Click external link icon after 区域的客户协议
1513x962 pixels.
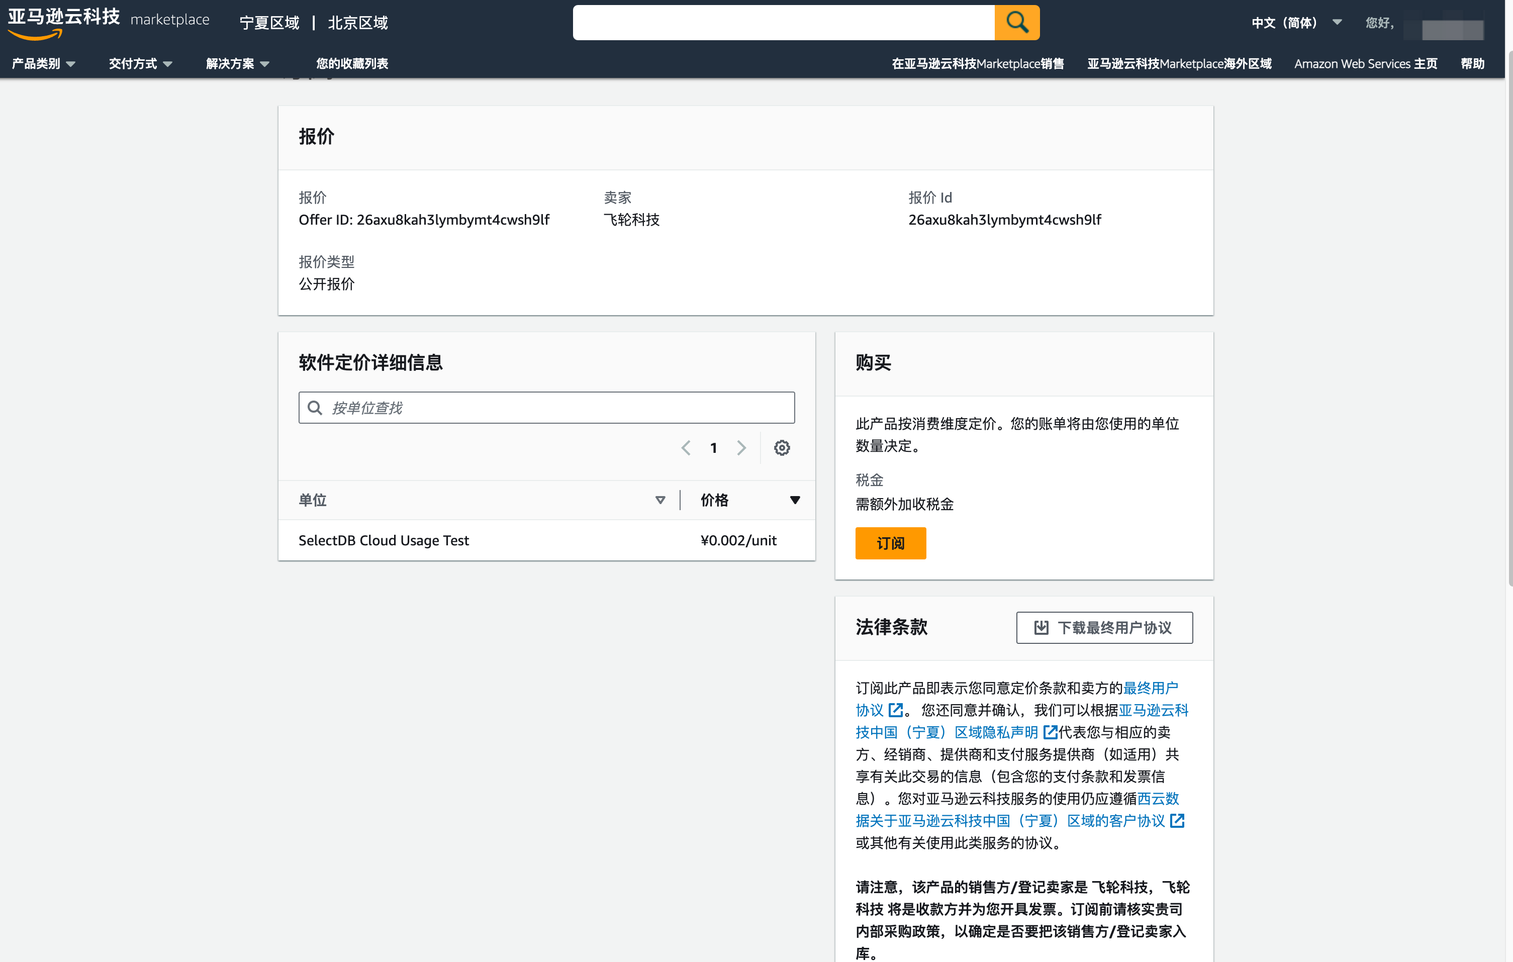point(1177,821)
